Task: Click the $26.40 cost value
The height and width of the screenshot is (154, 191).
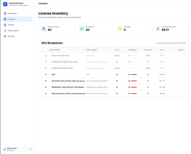Action: point(162,74)
